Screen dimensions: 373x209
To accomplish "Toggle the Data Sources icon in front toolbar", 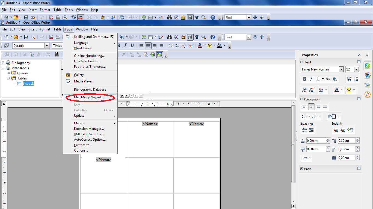I will click(x=190, y=37).
